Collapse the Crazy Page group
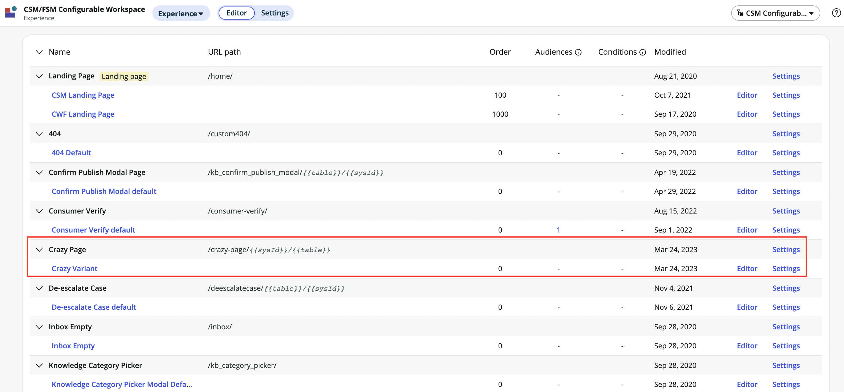 point(39,250)
